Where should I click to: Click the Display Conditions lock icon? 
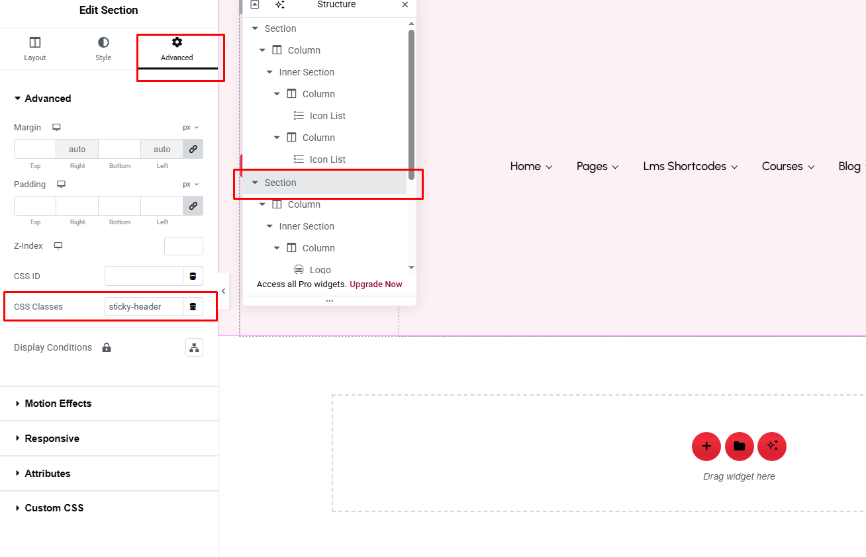pos(107,347)
